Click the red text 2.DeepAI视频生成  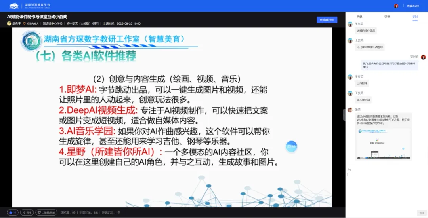[x=98, y=110]
